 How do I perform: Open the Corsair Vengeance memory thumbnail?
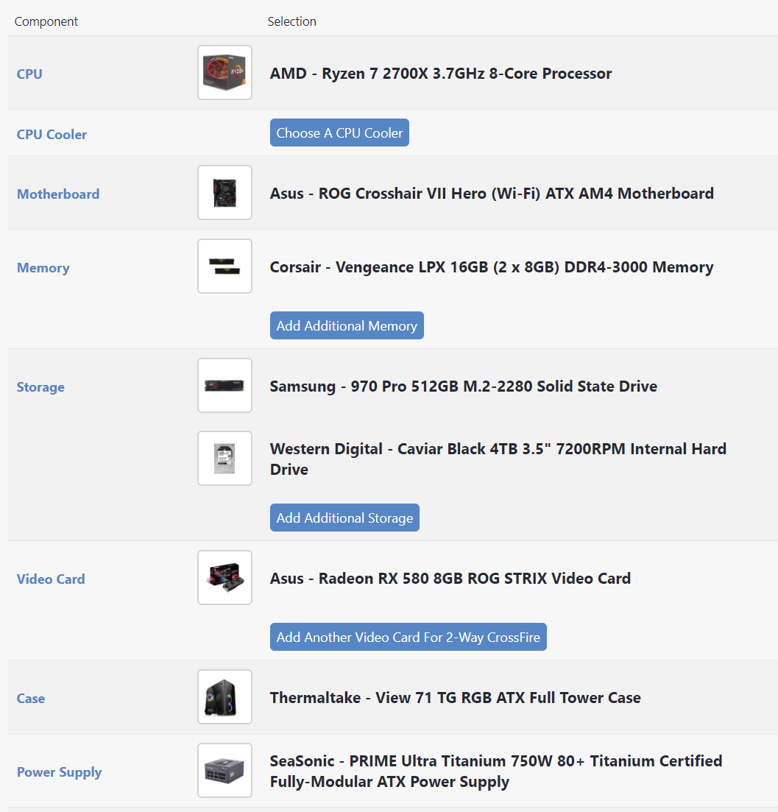[x=224, y=266]
